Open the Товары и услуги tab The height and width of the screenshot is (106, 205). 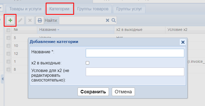[25, 9]
